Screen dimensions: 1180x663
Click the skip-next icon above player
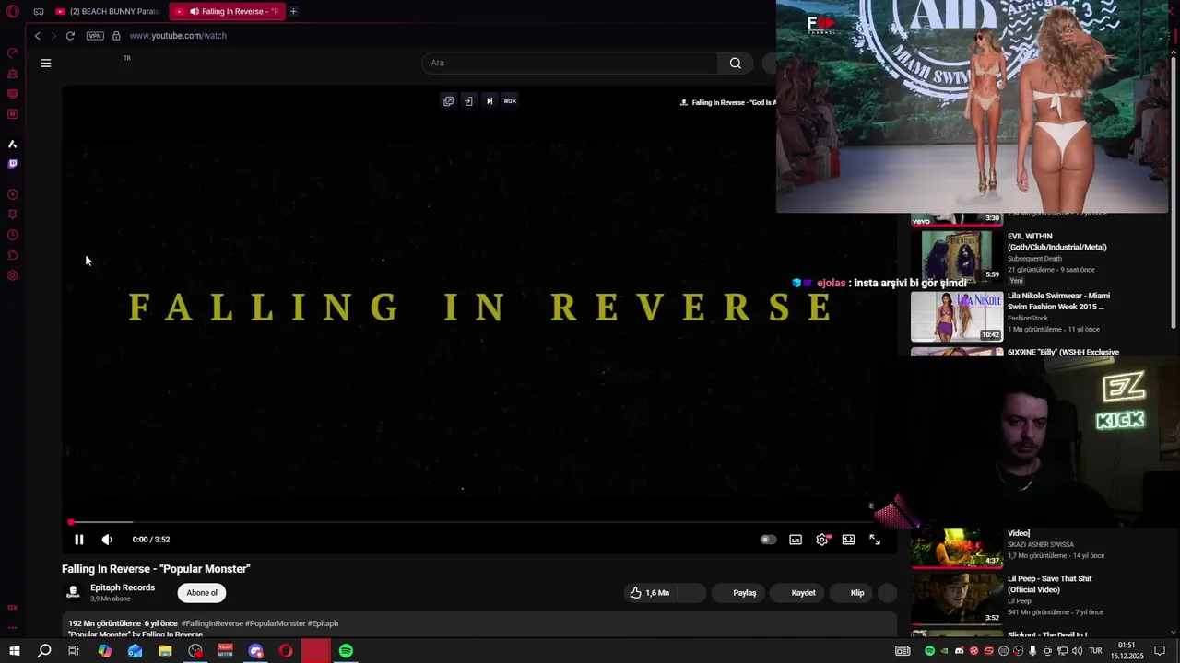click(490, 101)
